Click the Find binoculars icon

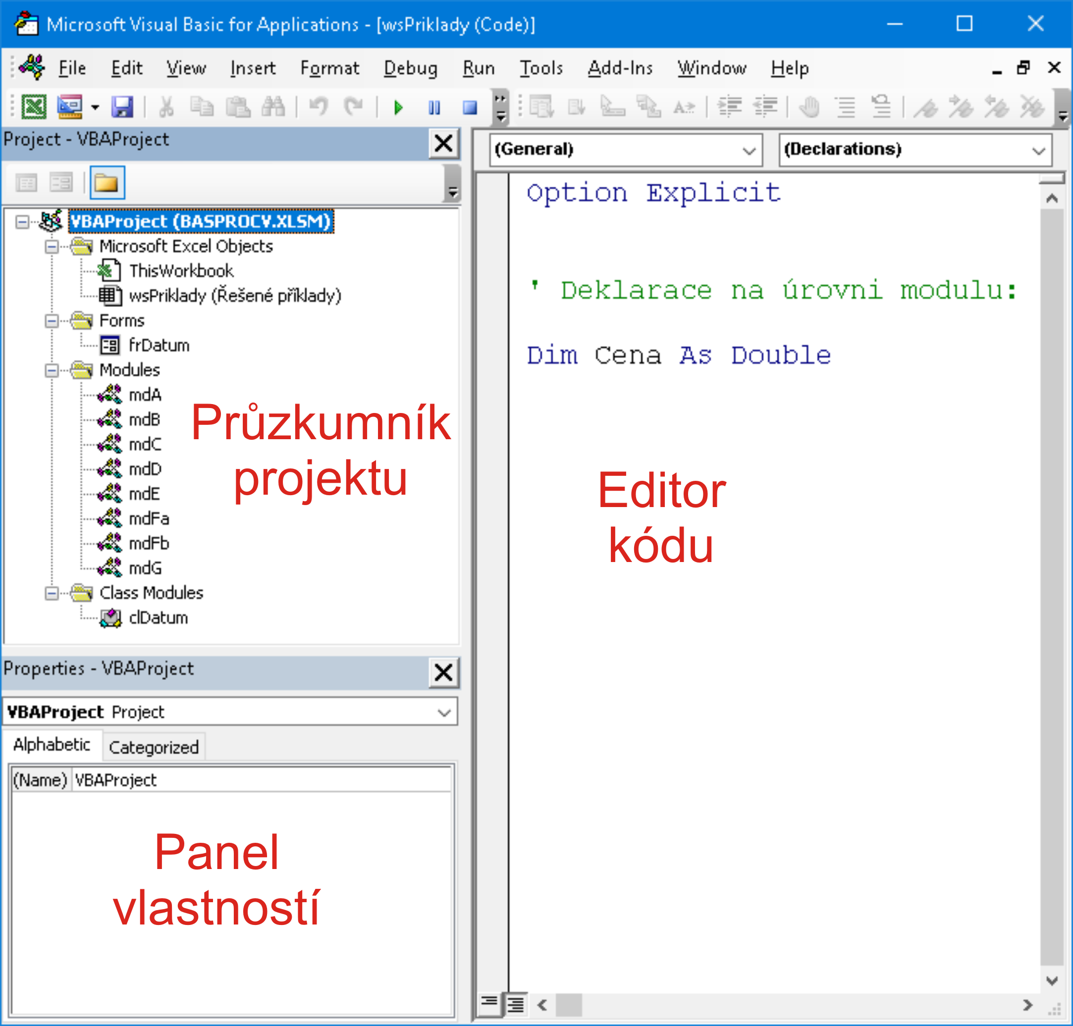273,106
